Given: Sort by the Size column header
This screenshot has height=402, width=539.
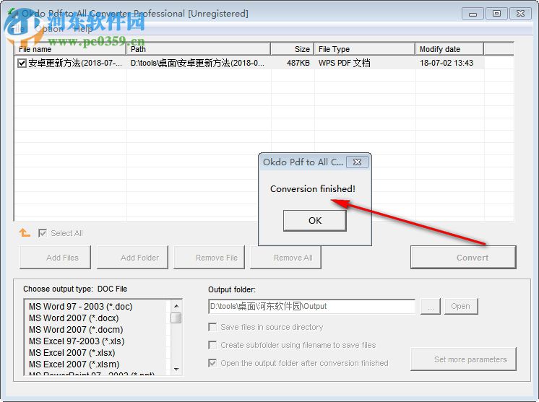Looking at the screenshot, I should pyautogui.click(x=293, y=49).
